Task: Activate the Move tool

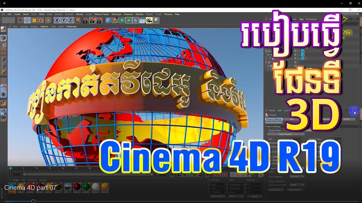Action: [x=27, y=20]
